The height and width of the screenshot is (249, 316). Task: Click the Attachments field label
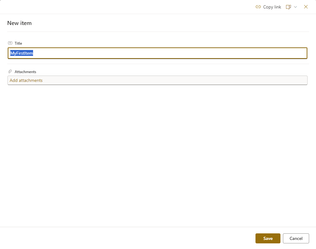tap(25, 72)
